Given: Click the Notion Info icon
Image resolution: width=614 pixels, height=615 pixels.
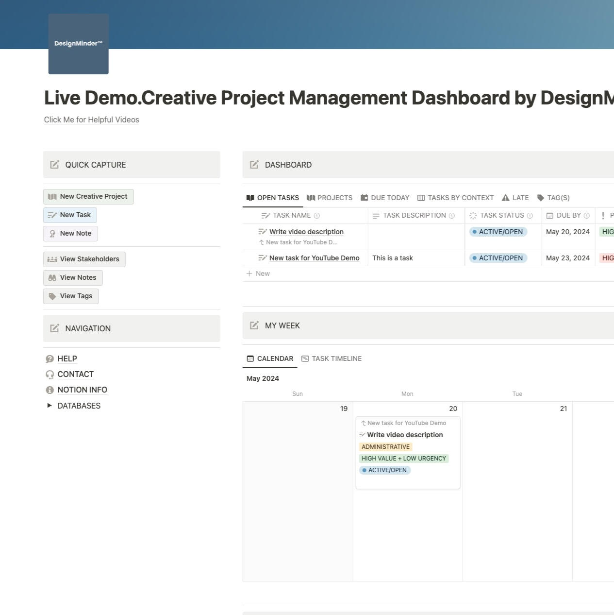Looking at the screenshot, I should [50, 390].
